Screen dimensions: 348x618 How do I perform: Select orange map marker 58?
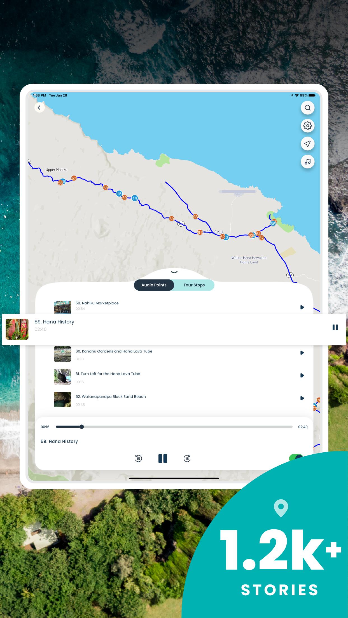click(106, 188)
